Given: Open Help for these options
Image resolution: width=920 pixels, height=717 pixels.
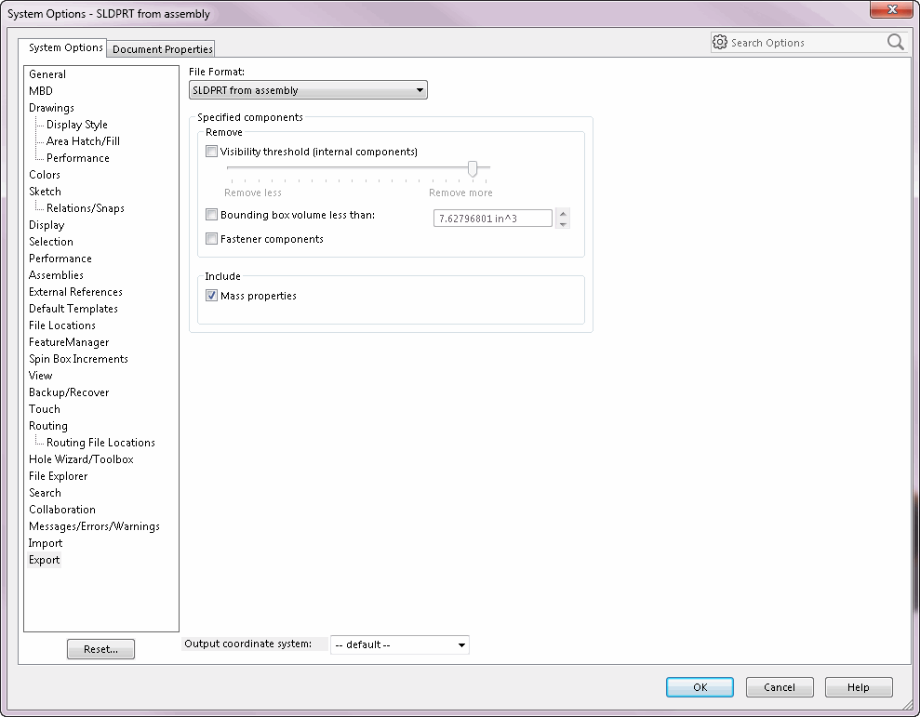Looking at the screenshot, I should coord(859,687).
